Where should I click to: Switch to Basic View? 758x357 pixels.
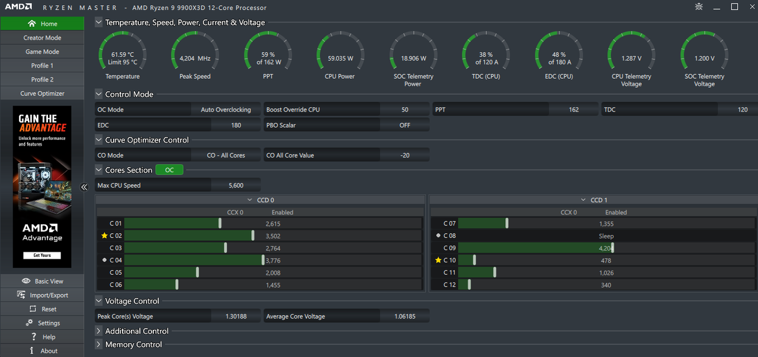point(42,281)
